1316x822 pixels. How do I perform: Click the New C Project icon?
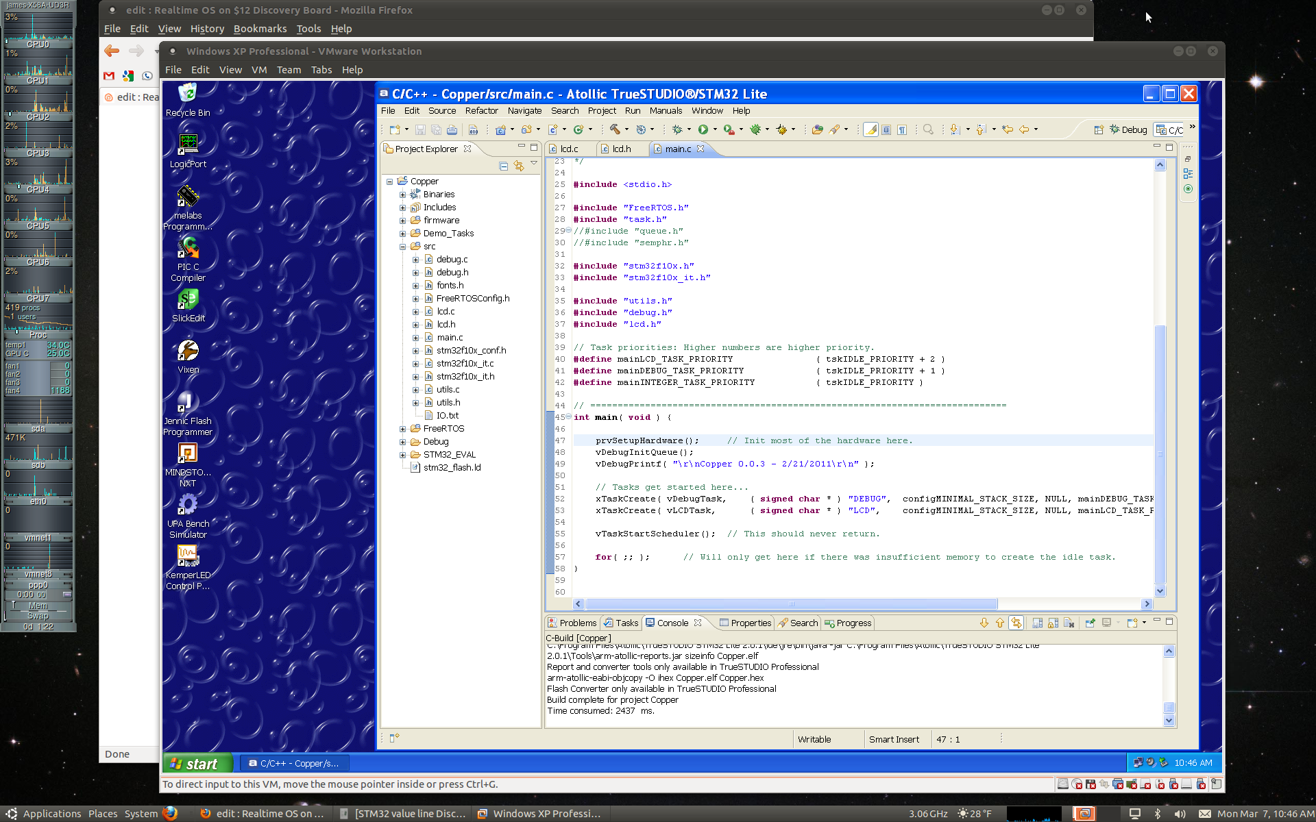pyautogui.click(x=500, y=129)
